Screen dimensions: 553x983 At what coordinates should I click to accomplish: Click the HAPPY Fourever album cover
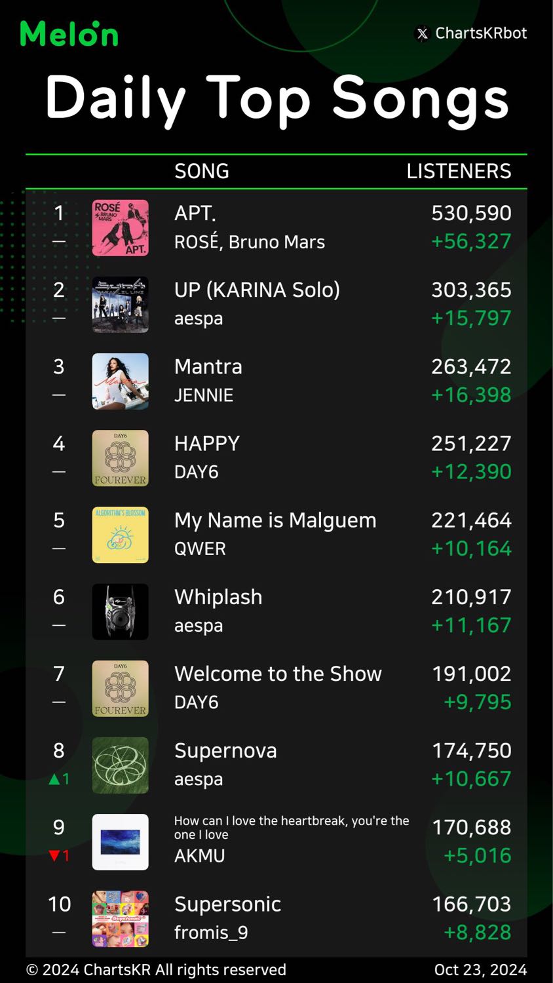click(121, 458)
